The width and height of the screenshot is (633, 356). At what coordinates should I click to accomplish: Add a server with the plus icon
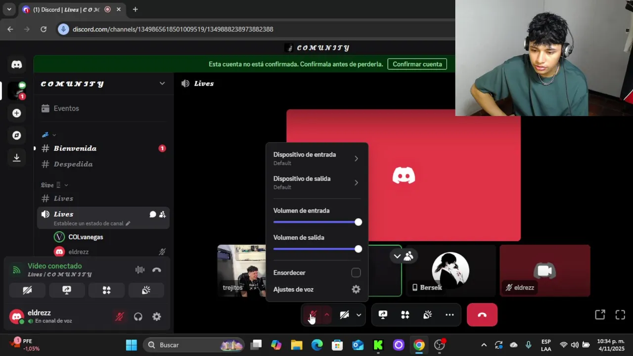click(17, 113)
